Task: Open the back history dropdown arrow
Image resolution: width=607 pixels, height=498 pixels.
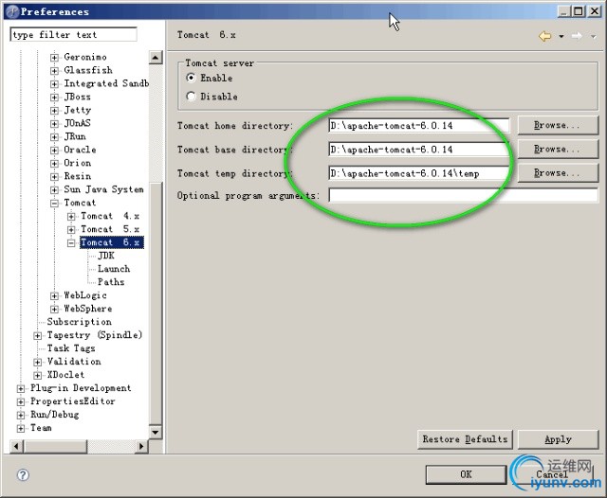Action: 561,36
